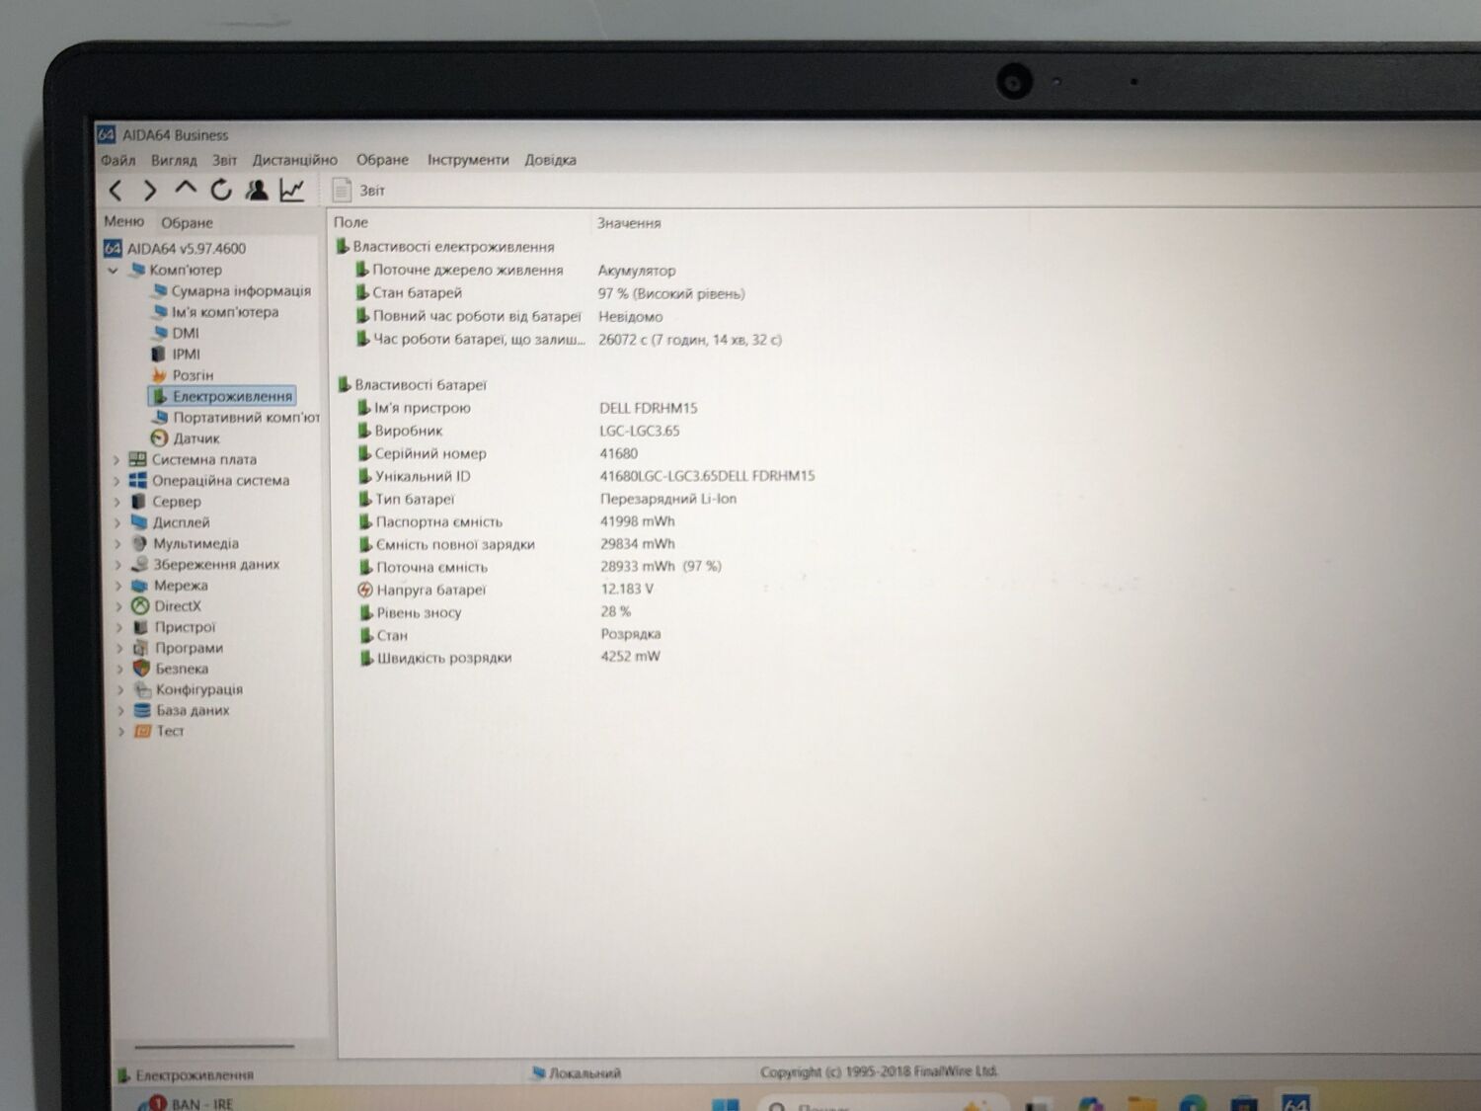Click the Windows Start button
This screenshot has width=1481, height=1111.
coord(725,1103)
